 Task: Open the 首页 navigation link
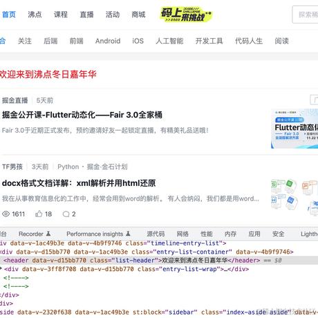point(9,15)
